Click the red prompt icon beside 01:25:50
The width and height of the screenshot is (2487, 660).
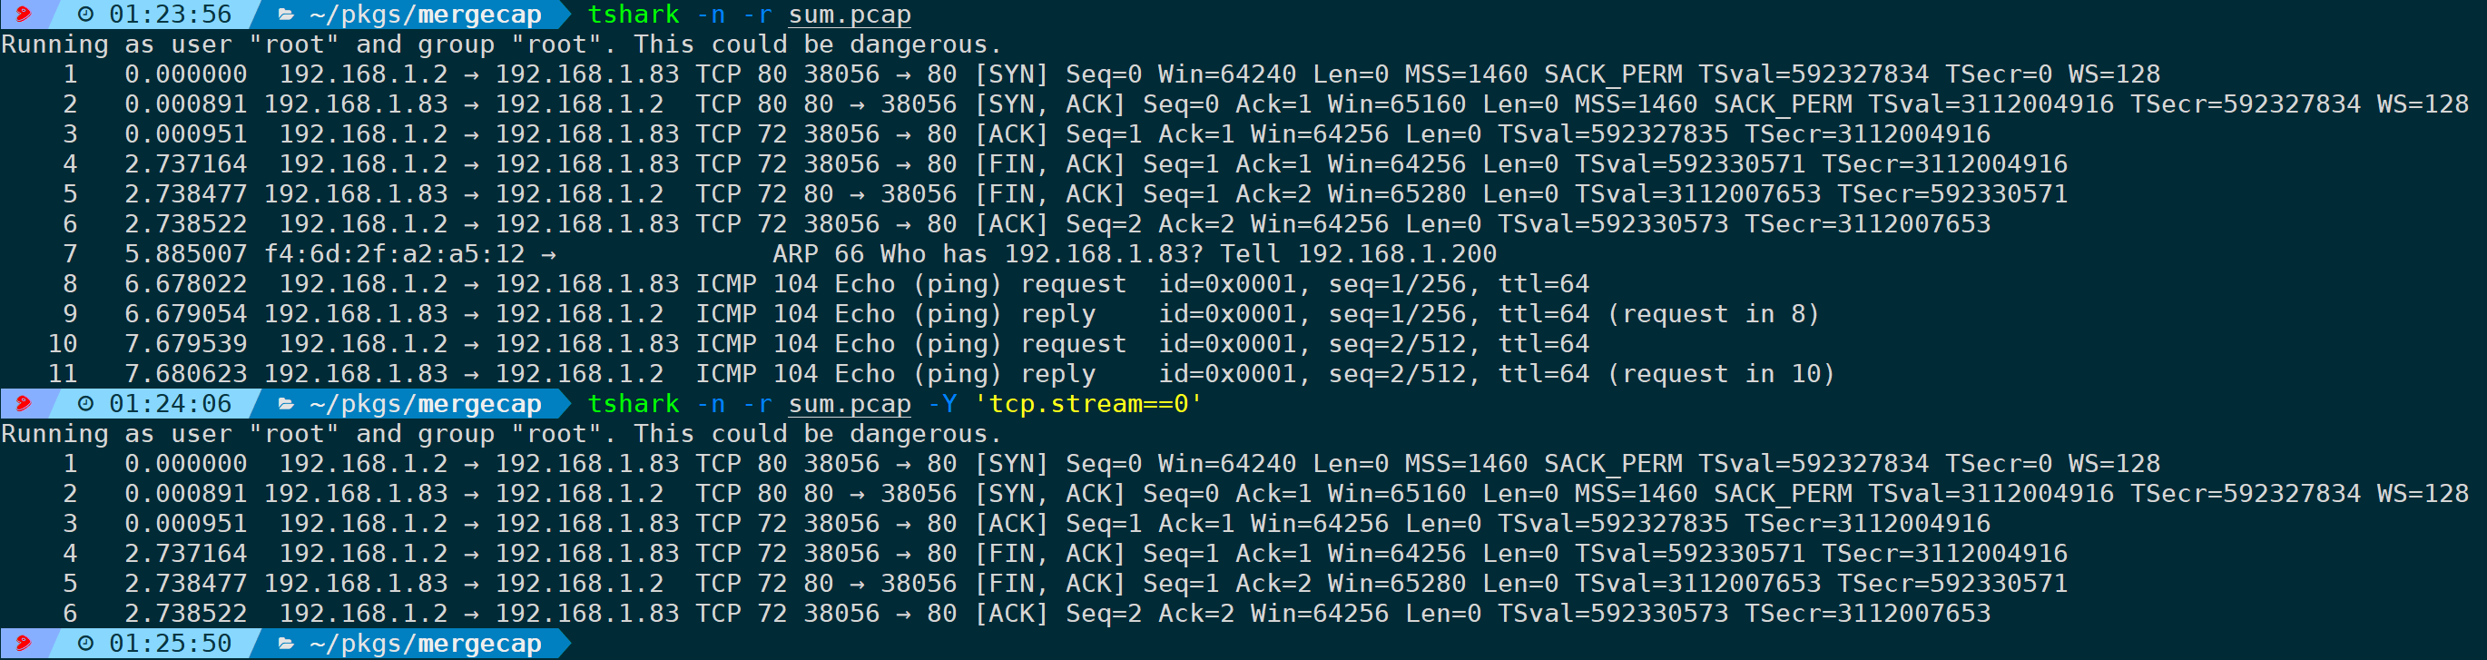point(24,644)
